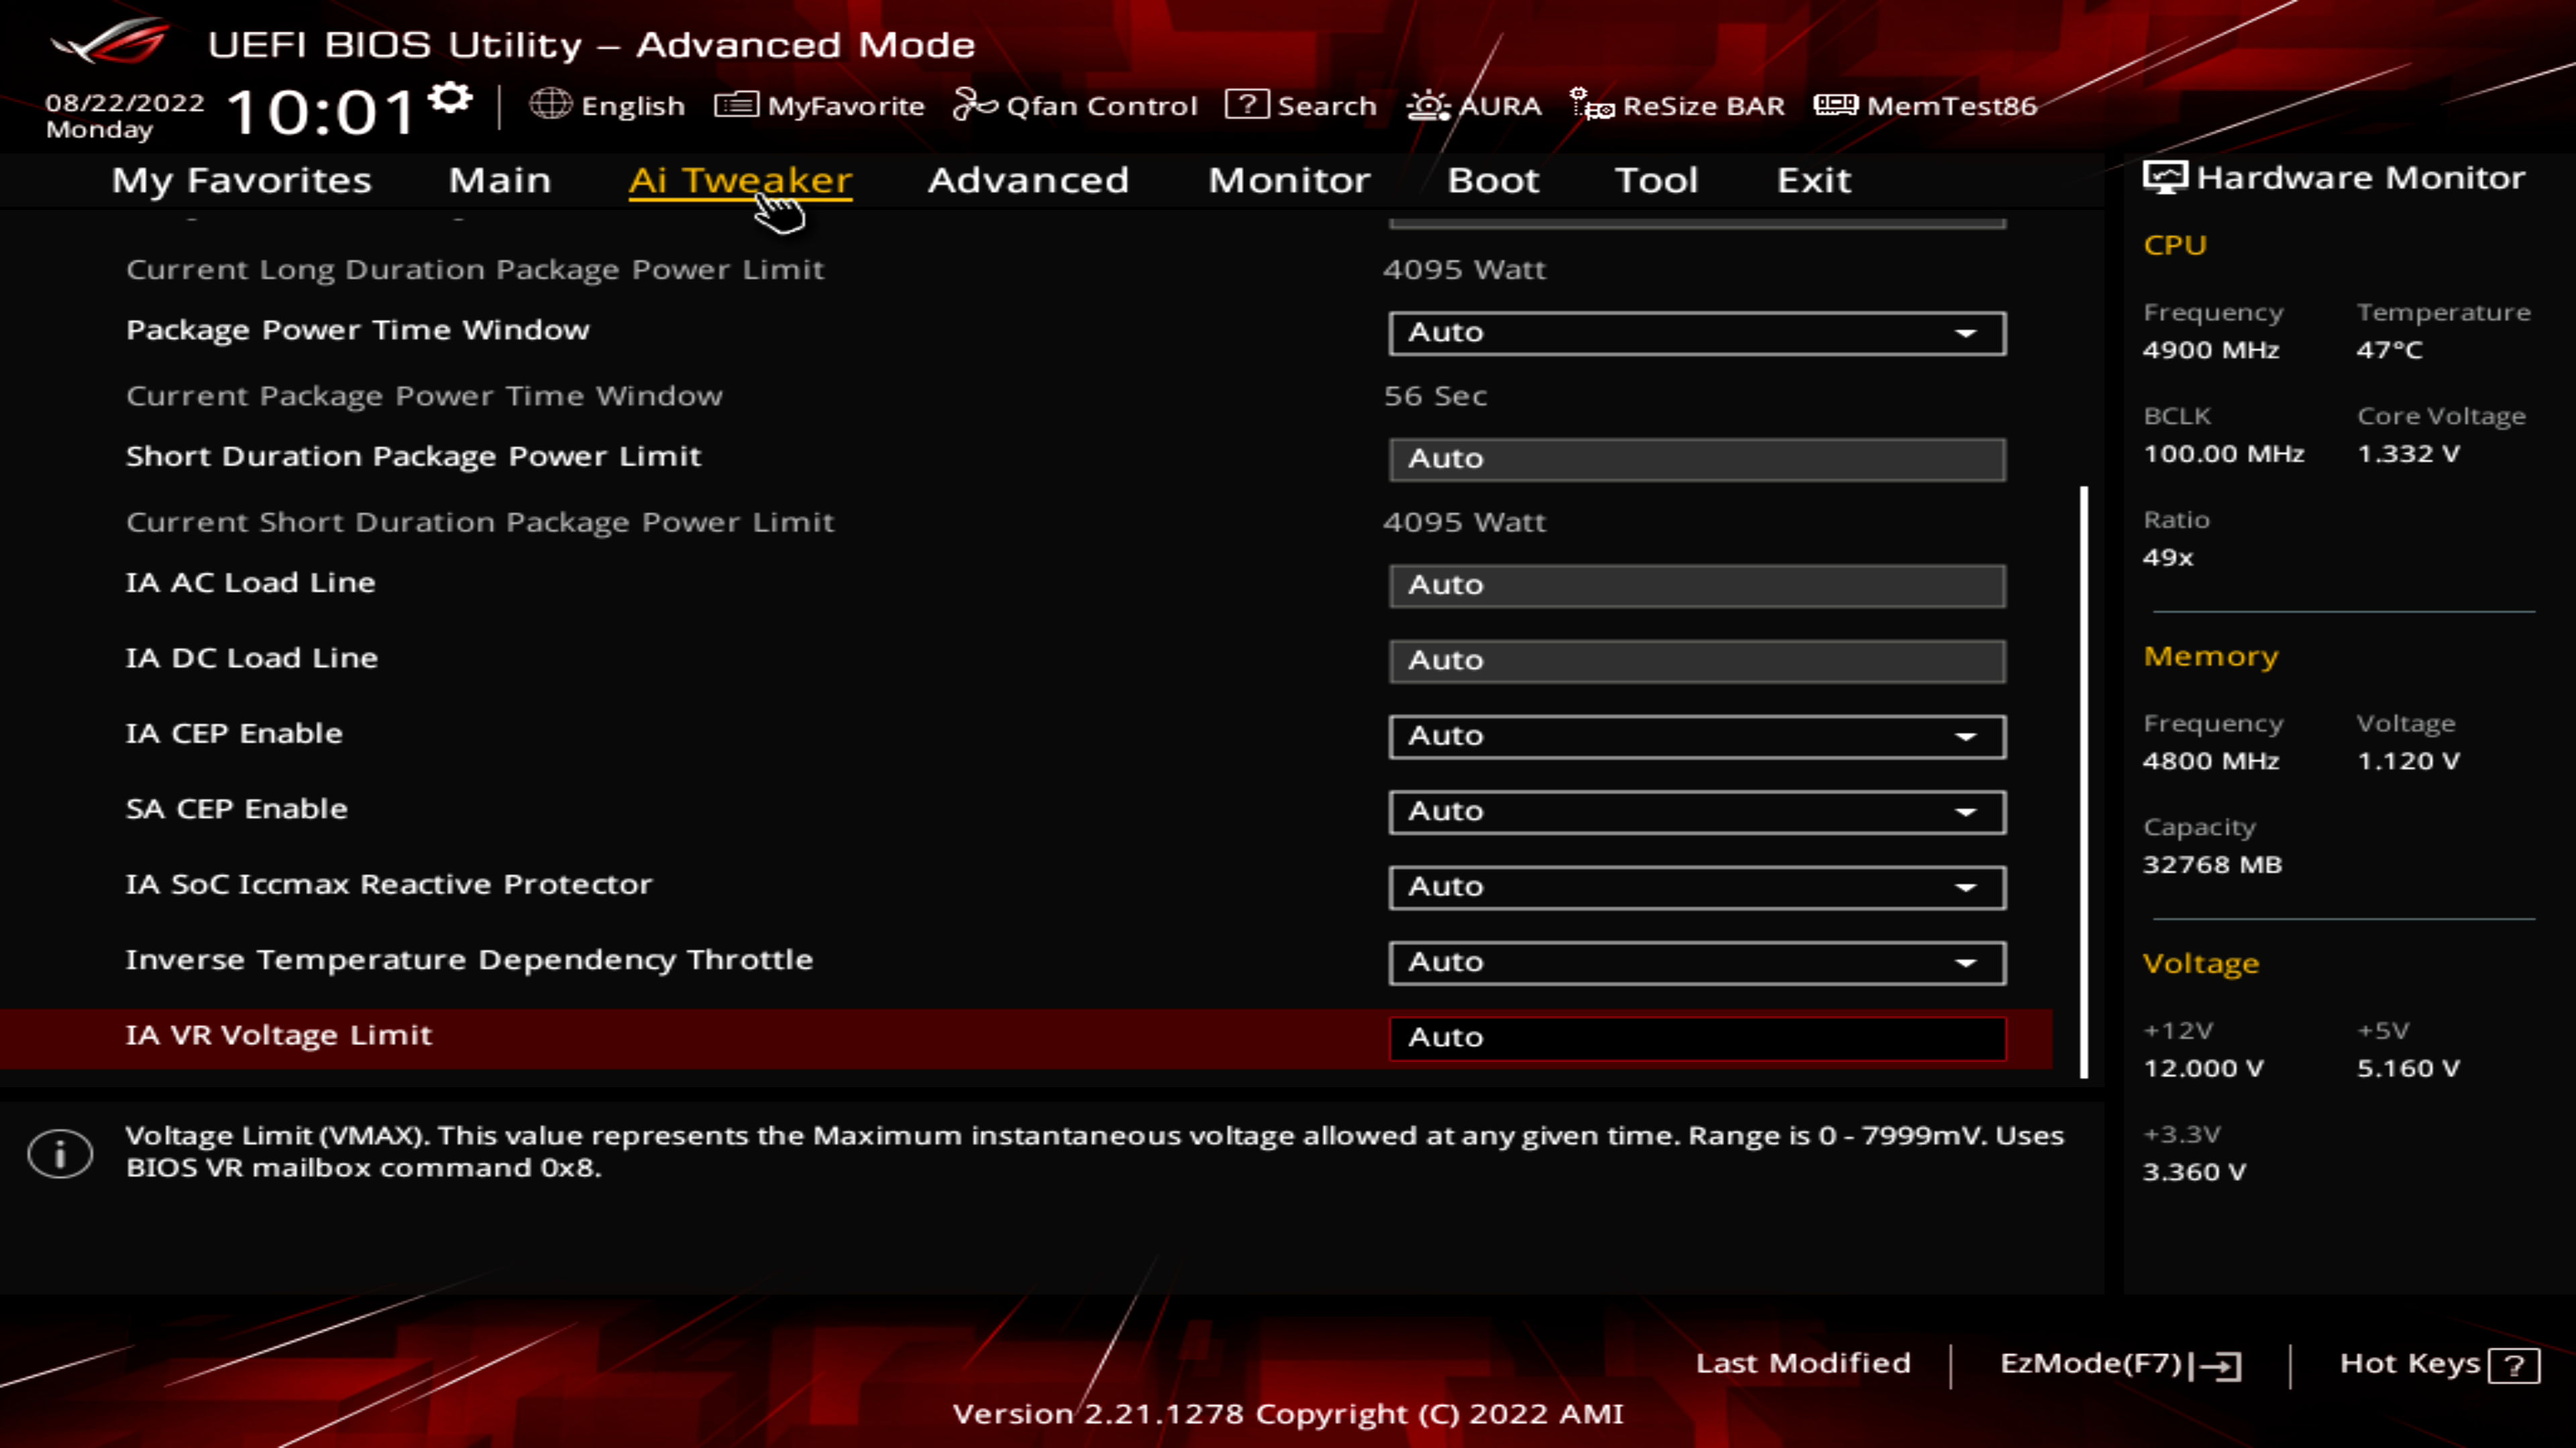Click the settings gear next to the clock
The image size is (2576, 1448).
coord(450,98)
